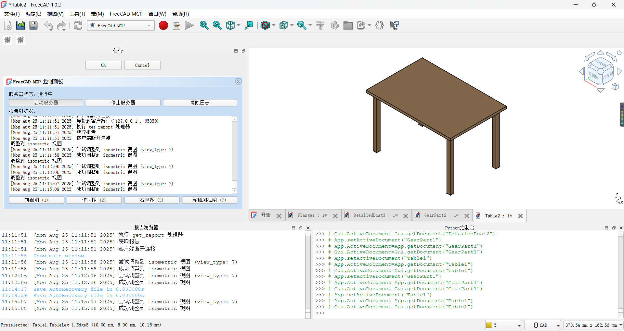The height and width of the screenshot is (331, 624).
Task: Save the current document
Action: [x=33, y=25]
